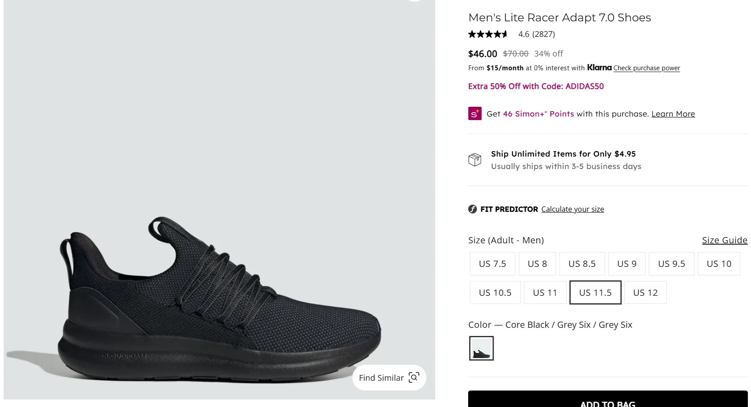
Task: Click the Find Similar button
Action: (x=389, y=378)
